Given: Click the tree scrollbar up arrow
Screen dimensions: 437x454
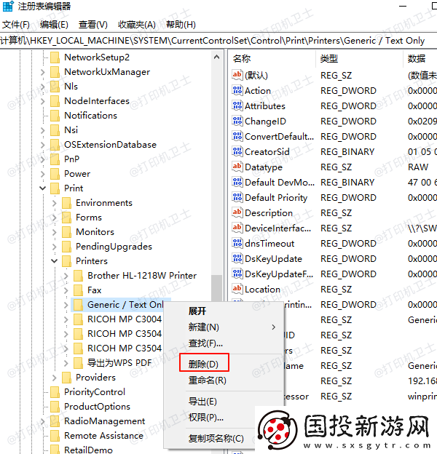Looking at the screenshot, I should click(x=216, y=57).
